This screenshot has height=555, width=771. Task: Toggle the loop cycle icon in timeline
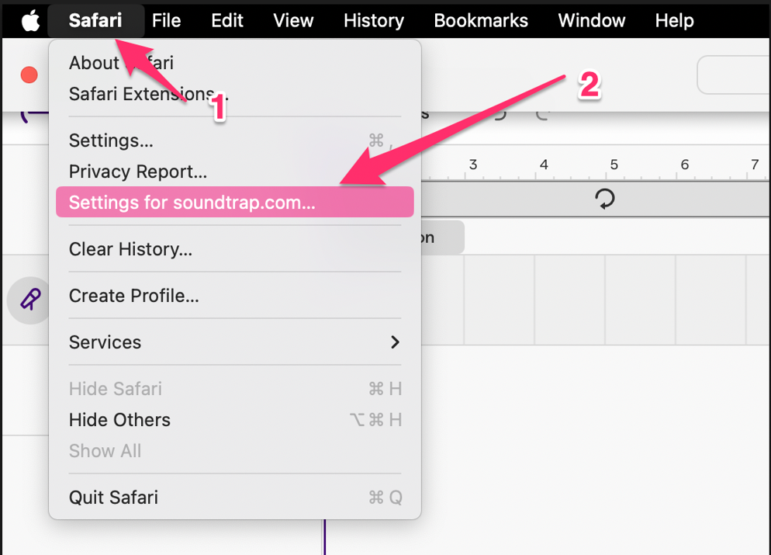605,199
